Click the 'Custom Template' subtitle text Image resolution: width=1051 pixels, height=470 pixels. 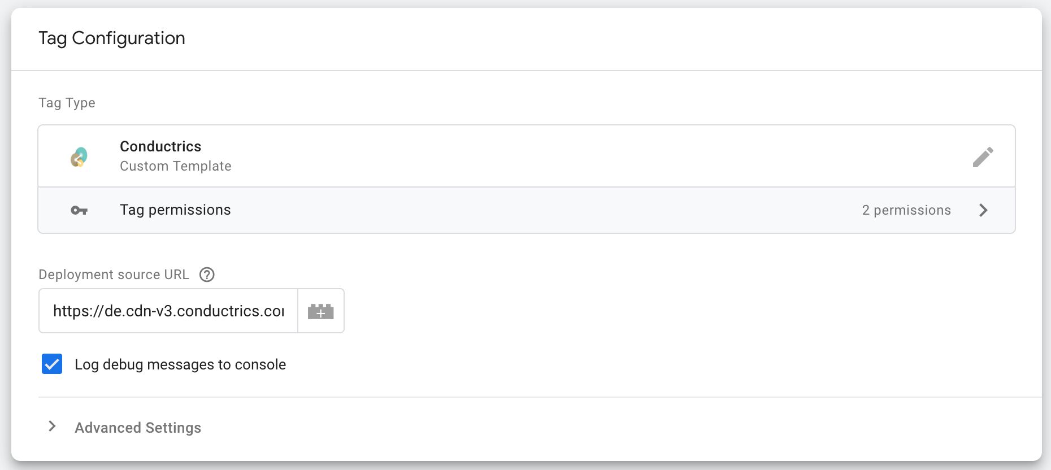click(176, 166)
